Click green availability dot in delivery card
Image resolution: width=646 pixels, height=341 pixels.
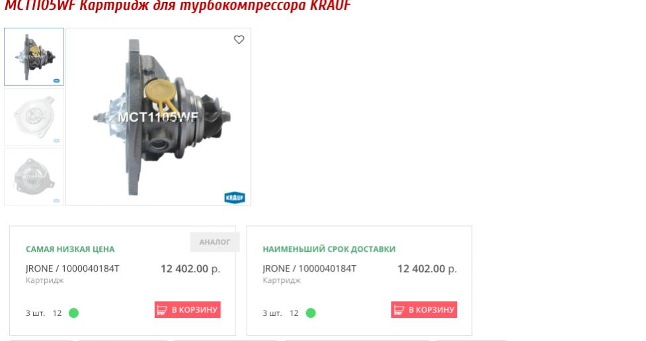[311, 313]
